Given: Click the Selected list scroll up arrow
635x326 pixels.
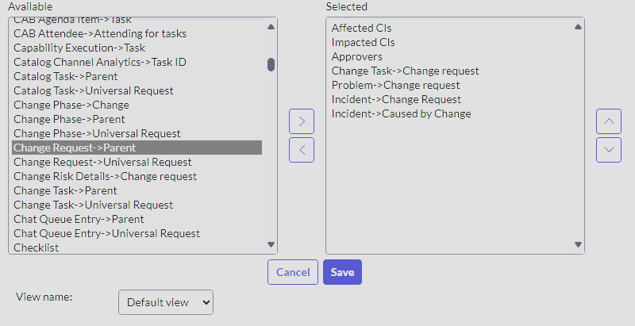Looking at the screenshot, I should click(x=578, y=27).
